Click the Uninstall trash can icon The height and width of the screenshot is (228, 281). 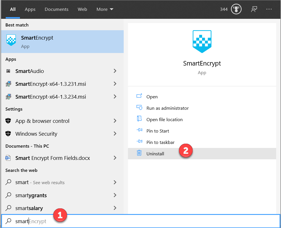tap(139, 153)
